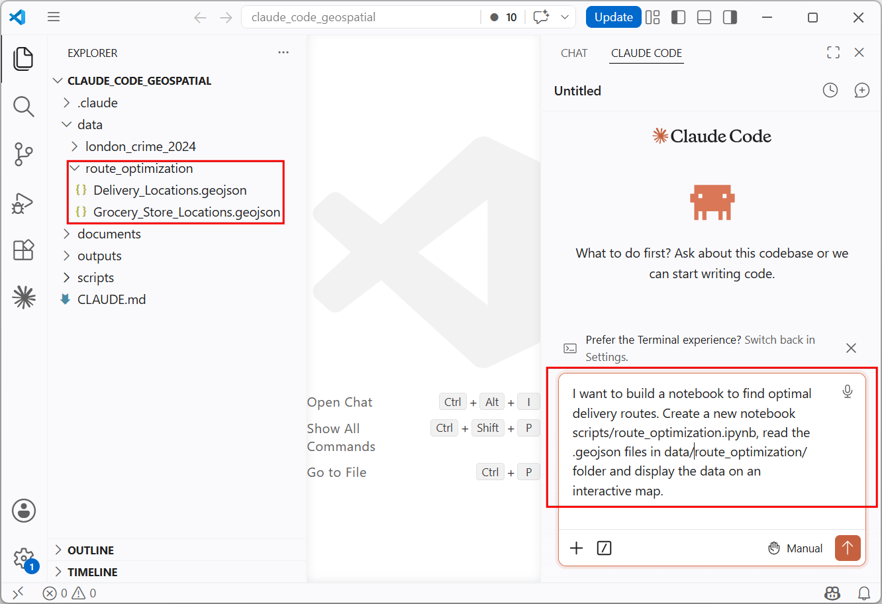Open Delivery_Locations.geojson file
This screenshot has width=882, height=604.
(x=170, y=190)
